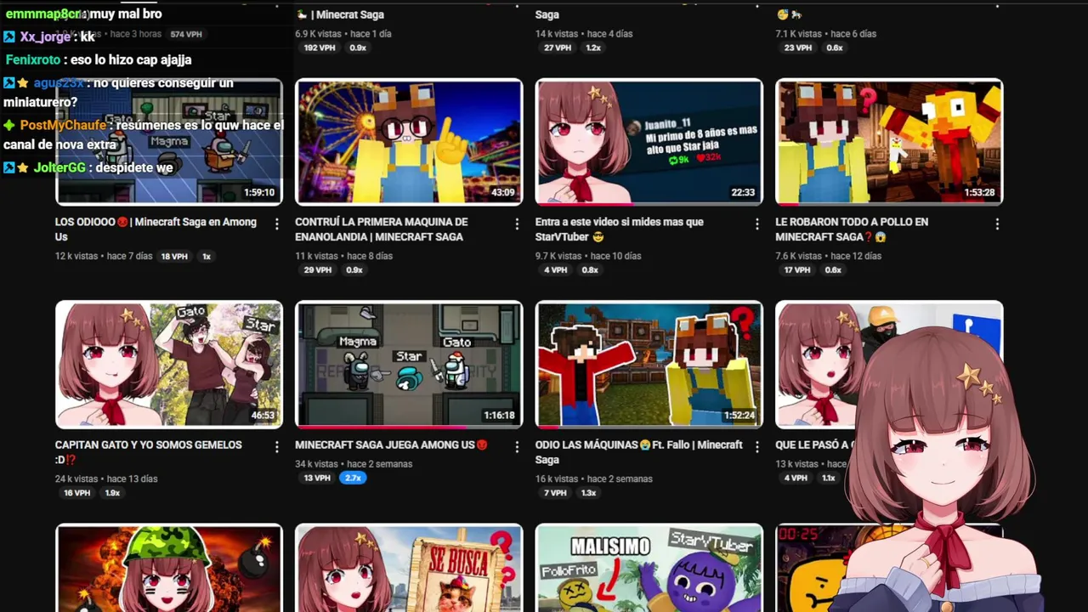
Task: Open options menu for ODIO LAS MÁQUINAS video
Action: click(756, 447)
